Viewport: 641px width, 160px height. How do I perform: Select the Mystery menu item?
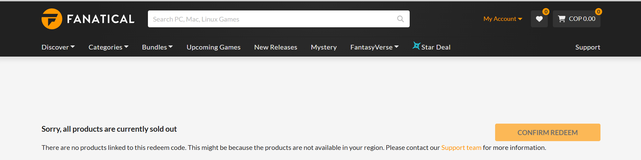point(324,47)
